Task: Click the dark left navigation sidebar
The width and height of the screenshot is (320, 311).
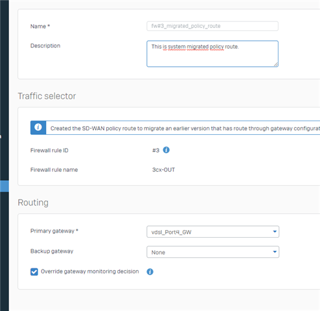Action: (5, 86)
